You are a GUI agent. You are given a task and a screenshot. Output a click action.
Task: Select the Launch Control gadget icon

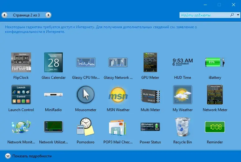coord(21,95)
